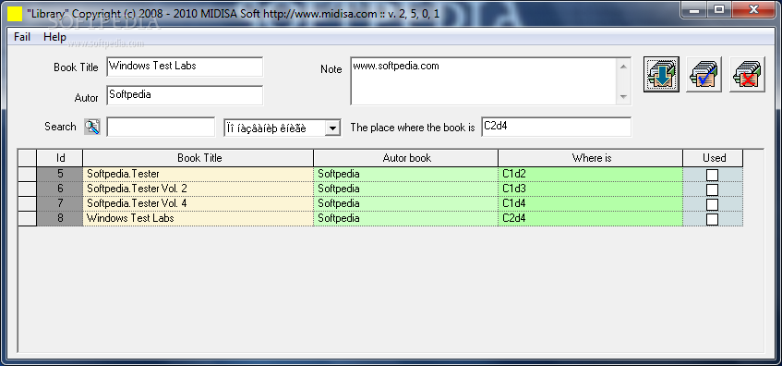Open the search criteria dropdown arrow
Screen dimensions: 782x366
332,128
